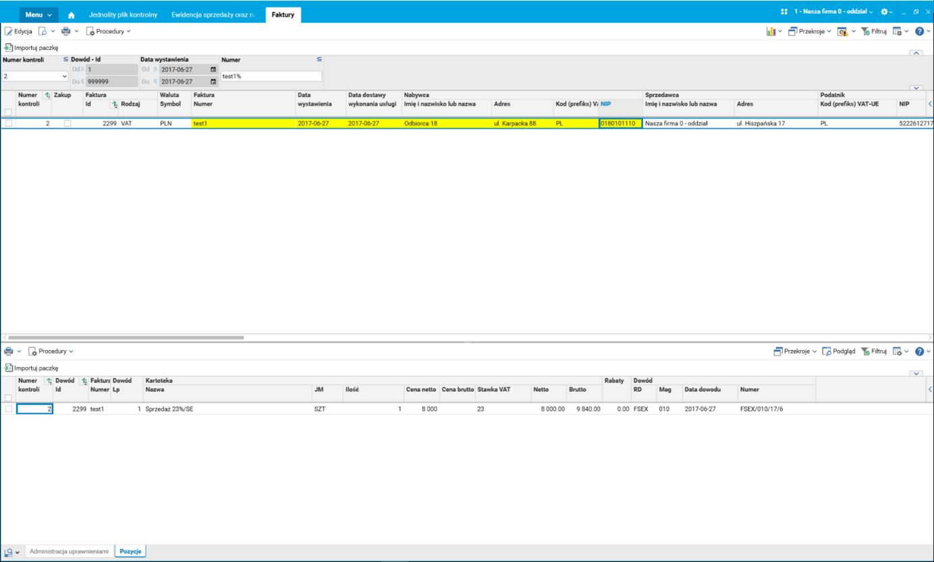Screen dimensions: 934x562
Task: Focus the Dowód - Id Do field showing 999999
Action: point(111,82)
